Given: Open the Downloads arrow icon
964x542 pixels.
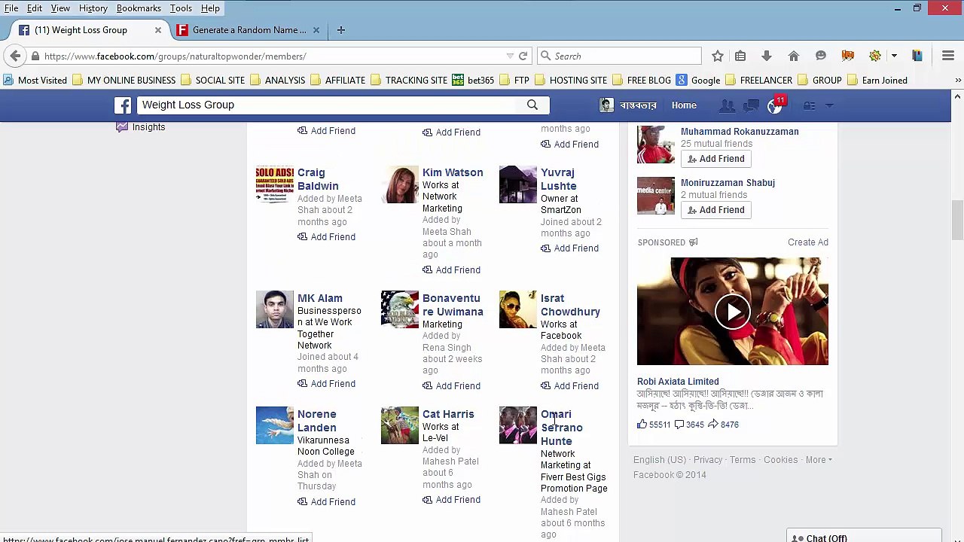Looking at the screenshot, I should 767,56.
